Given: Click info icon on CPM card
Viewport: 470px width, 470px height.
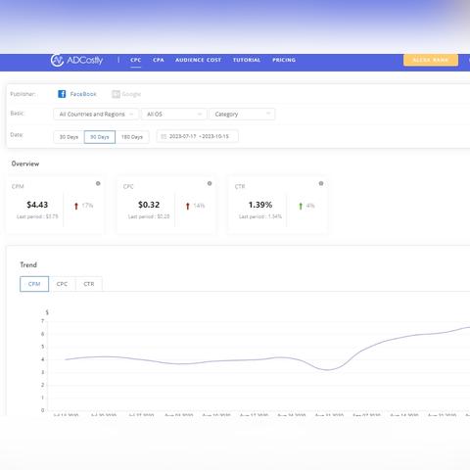Looking at the screenshot, I should (98, 183).
